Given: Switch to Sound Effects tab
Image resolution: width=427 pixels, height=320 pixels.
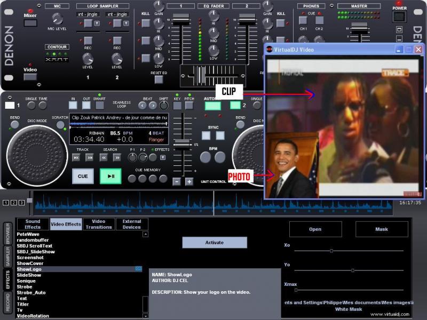Looking at the screenshot, I should pyautogui.click(x=33, y=224).
